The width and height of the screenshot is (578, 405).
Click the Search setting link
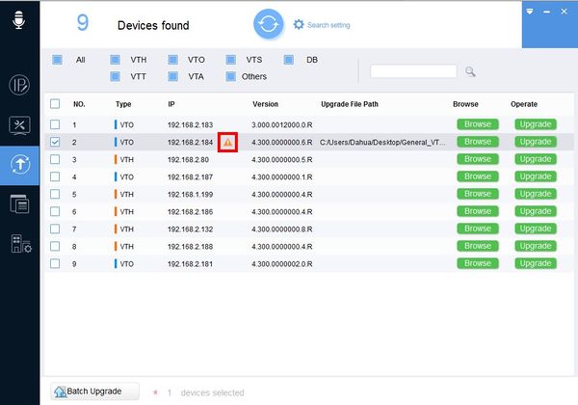click(328, 25)
